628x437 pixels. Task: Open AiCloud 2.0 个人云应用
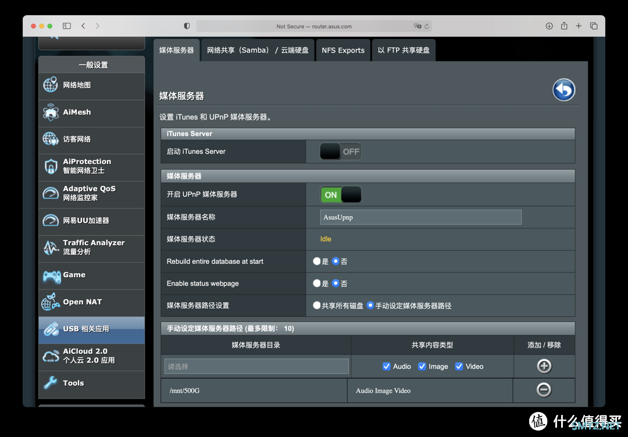(x=91, y=356)
